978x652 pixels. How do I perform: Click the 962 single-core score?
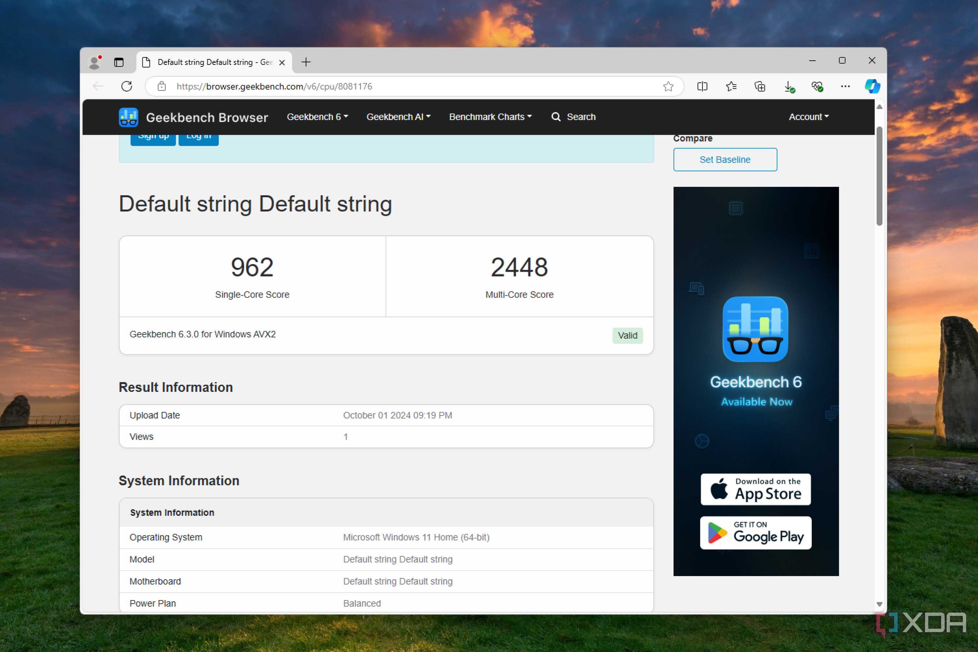tap(252, 267)
